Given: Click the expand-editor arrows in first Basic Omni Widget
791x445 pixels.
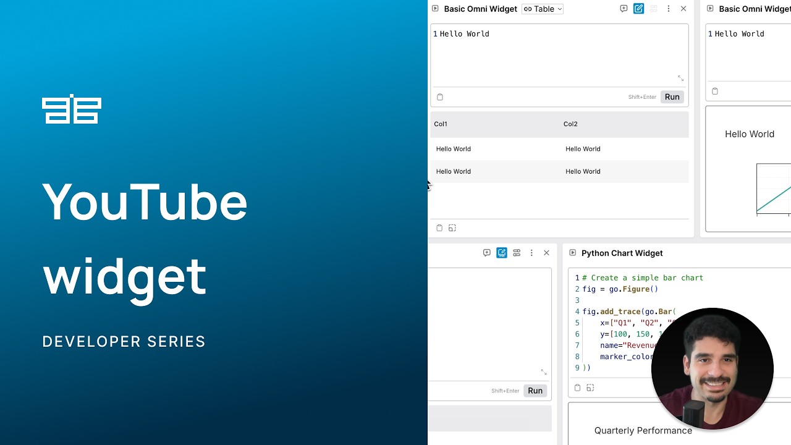Looking at the screenshot, I should pos(680,78).
